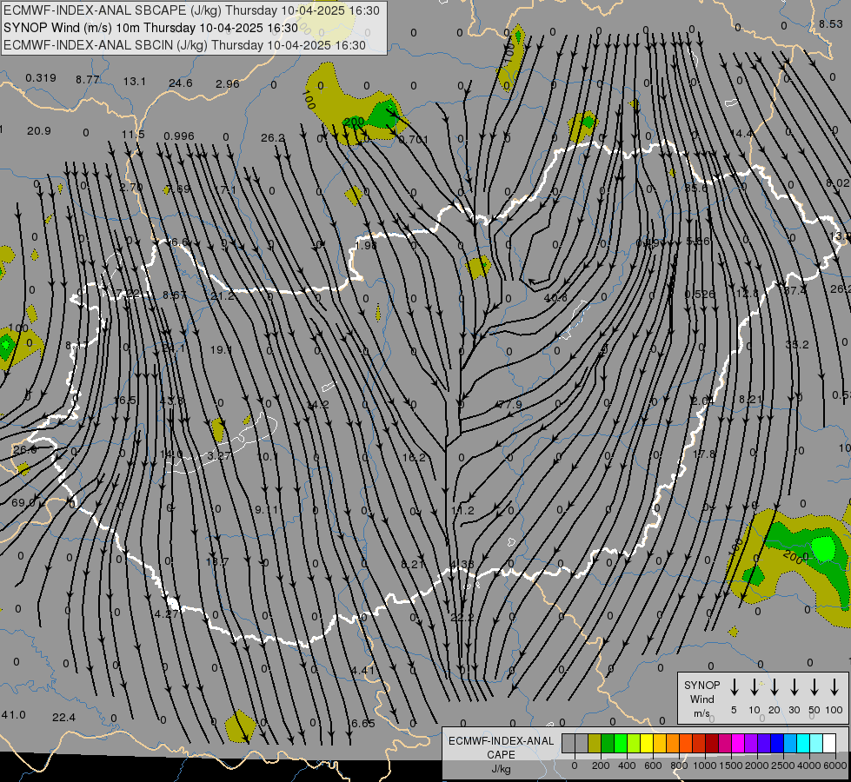
Task: Click the map value 4.27
Action: click(167, 613)
